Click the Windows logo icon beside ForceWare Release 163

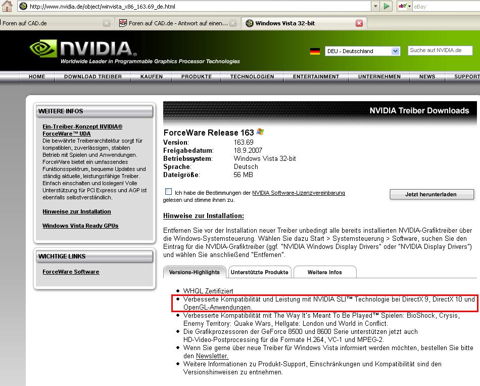[x=260, y=132]
